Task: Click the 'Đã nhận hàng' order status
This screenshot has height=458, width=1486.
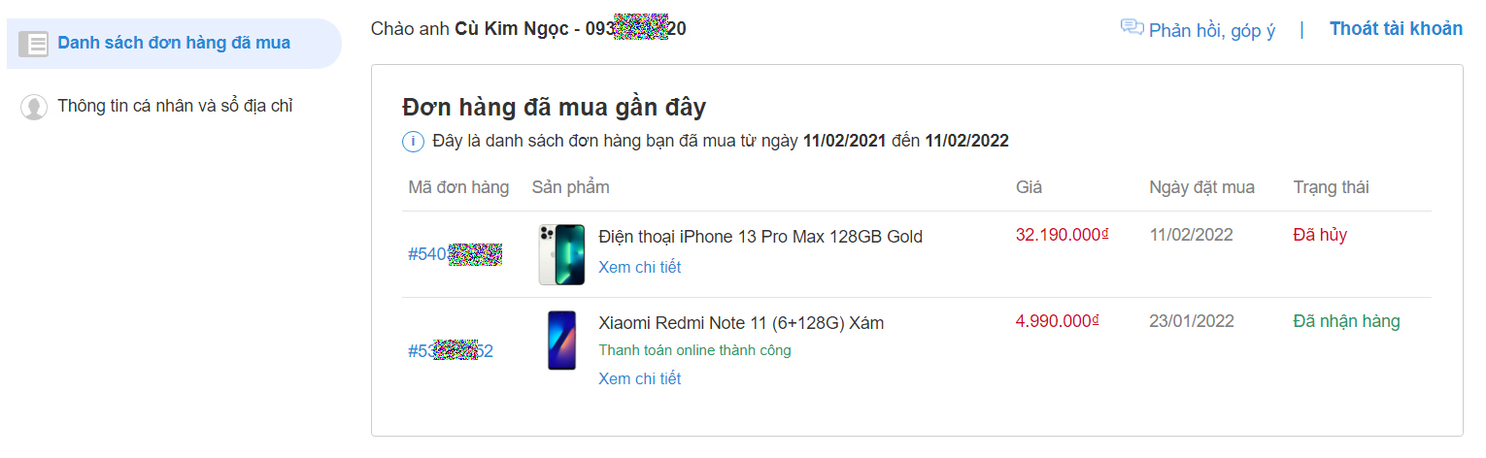Action: coord(1346,321)
